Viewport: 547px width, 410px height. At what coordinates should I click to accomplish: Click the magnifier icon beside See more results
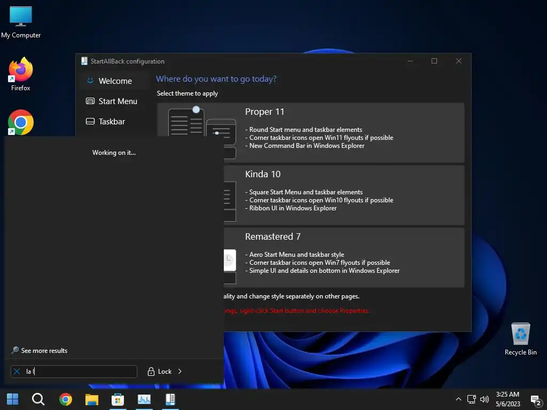pyautogui.click(x=15, y=350)
